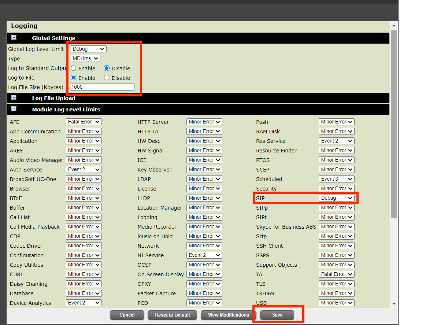Click the Log File Size field
This screenshot has width=422, height=325.
coord(102,87)
